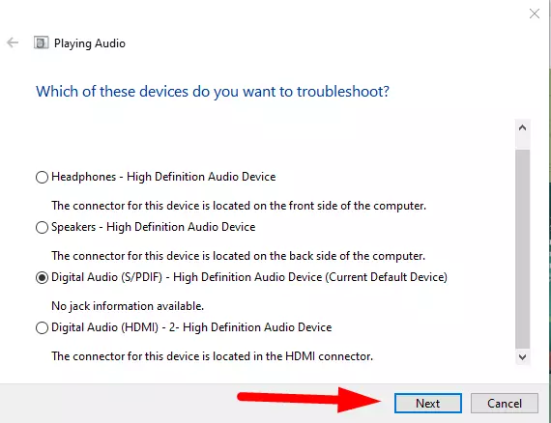The width and height of the screenshot is (551, 423).
Task: Click the 'front side of the computer' description
Action: (x=239, y=206)
